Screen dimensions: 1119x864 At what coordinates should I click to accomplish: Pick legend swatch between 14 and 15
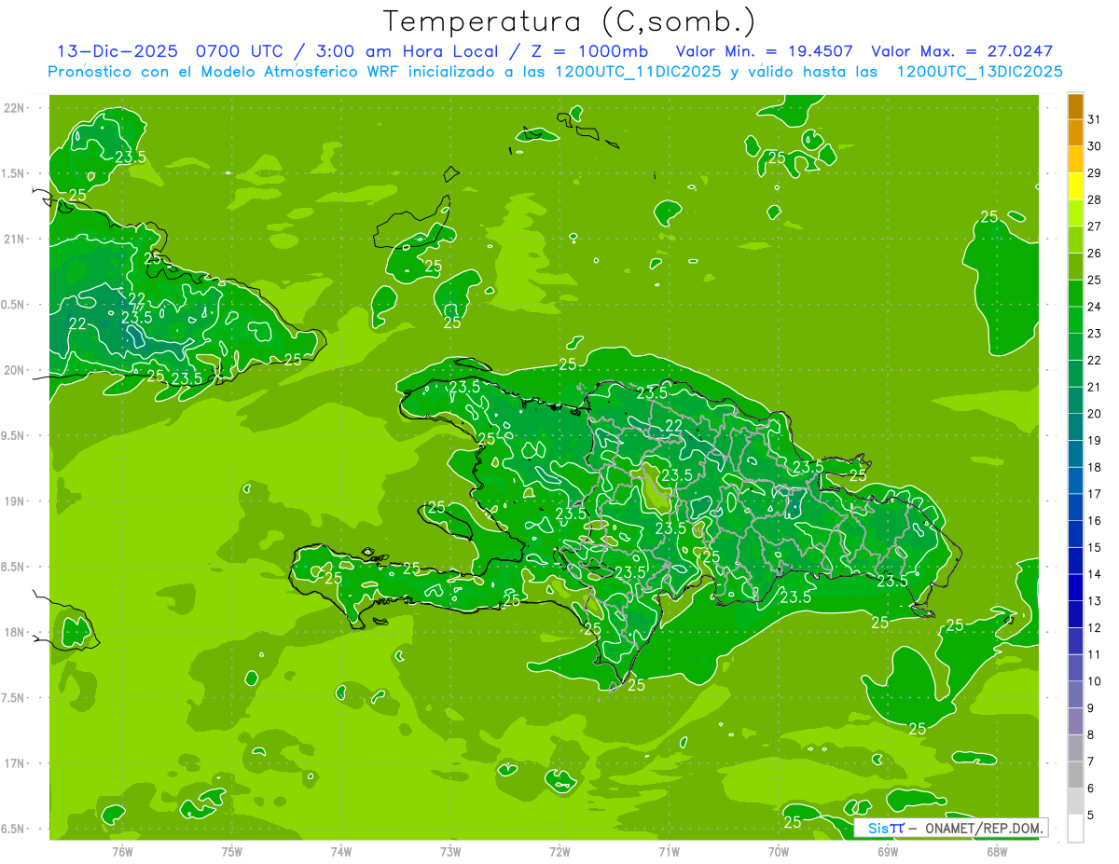(x=1075, y=561)
